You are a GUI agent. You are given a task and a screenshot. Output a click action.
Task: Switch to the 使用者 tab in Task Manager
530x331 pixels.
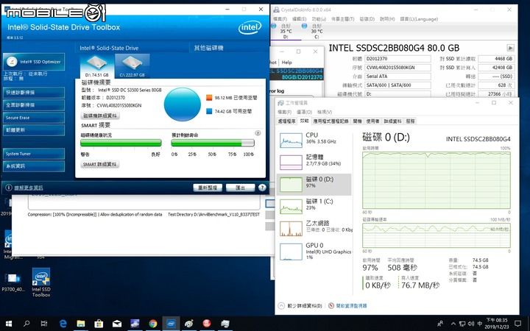click(372, 121)
